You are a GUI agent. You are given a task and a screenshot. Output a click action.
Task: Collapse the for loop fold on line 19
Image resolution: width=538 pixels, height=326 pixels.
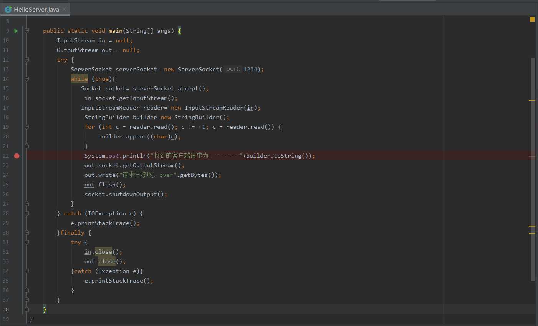tap(26, 127)
